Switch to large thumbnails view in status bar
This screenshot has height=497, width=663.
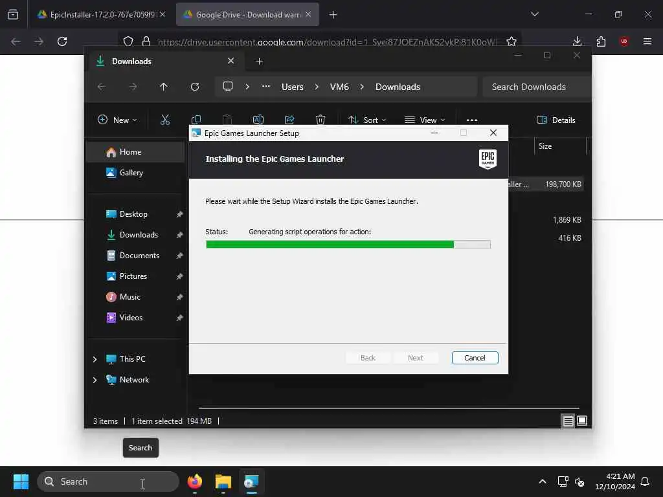(x=582, y=421)
